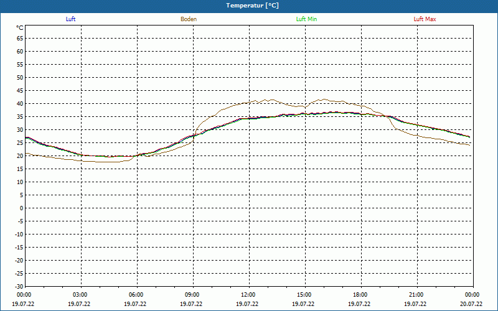Select the 55 y-axis tick label
Viewport: 498px width, 311px height.
[x=20, y=65]
